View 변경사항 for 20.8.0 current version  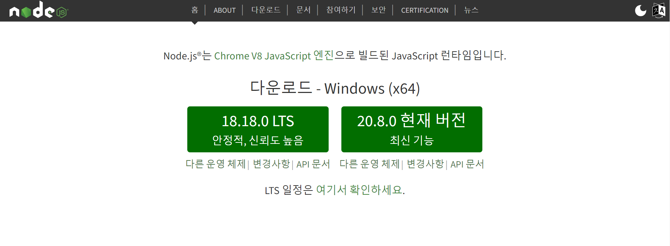coord(425,164)
